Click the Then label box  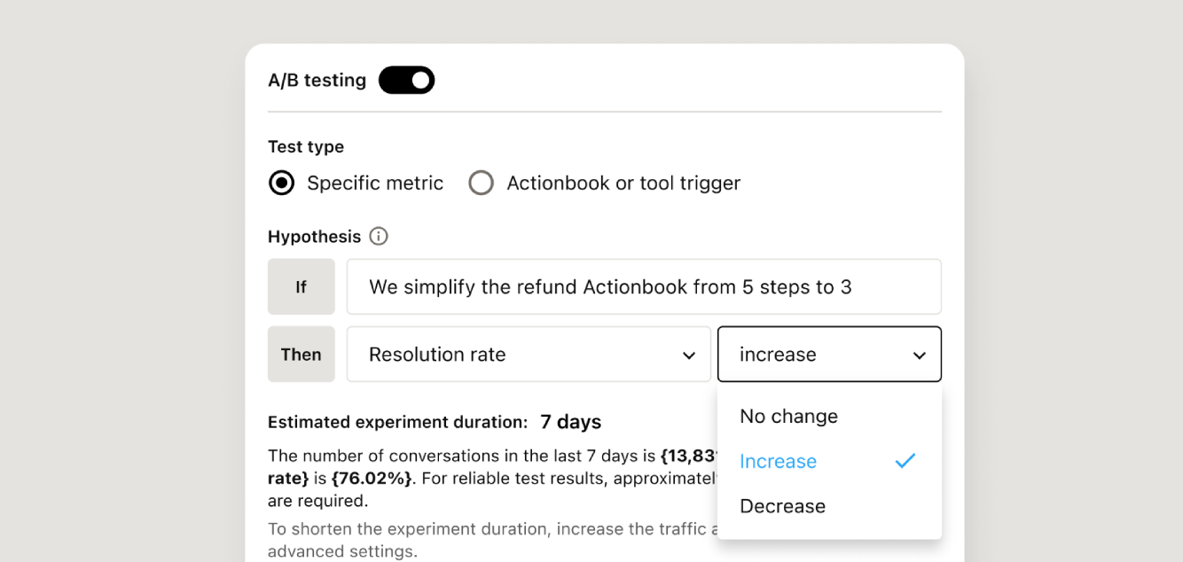(302, 355)
